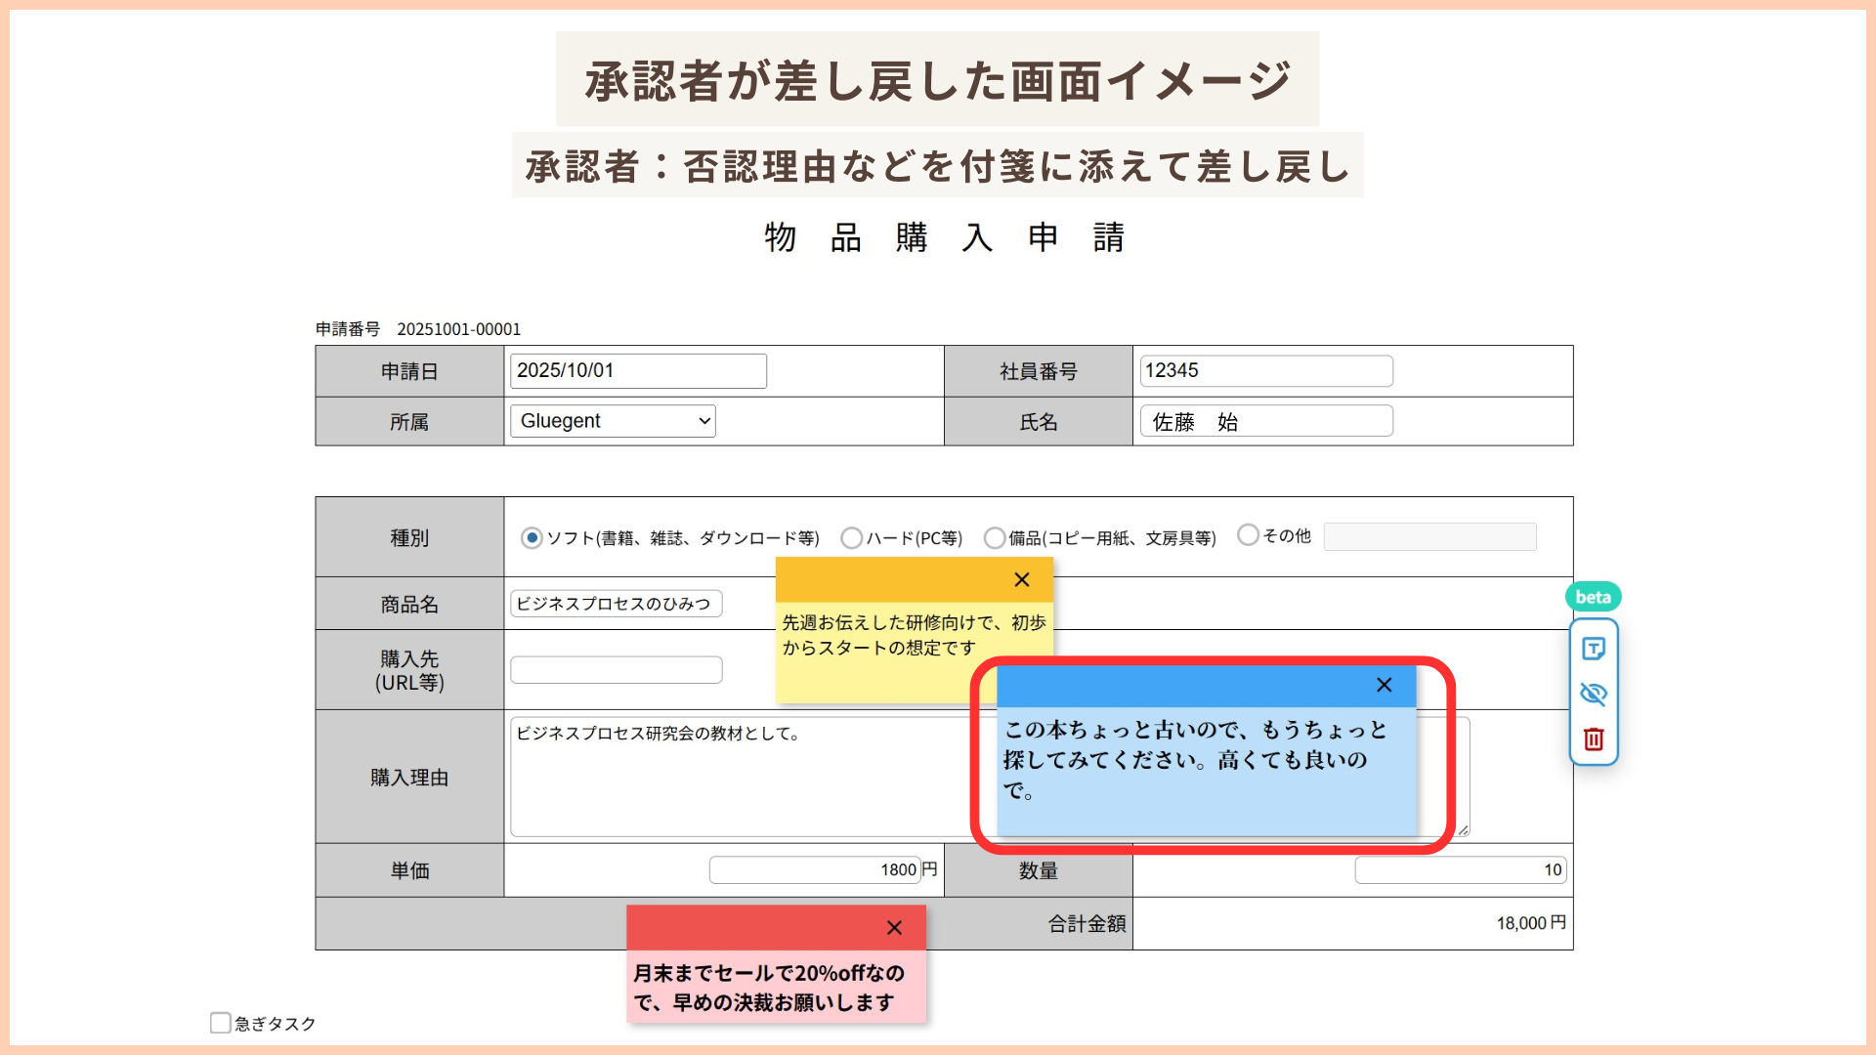1876x1055 pixels.
Task: Click the 購入先 URL input field
Action: pos(616,670)
